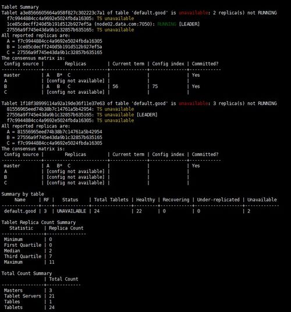Click the 'Summary by table' heading
The width and height of the screenshot is (291, 312).
(x=23, y=194)
